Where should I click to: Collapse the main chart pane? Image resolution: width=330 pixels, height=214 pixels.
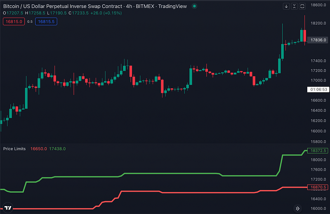(294, 6)
